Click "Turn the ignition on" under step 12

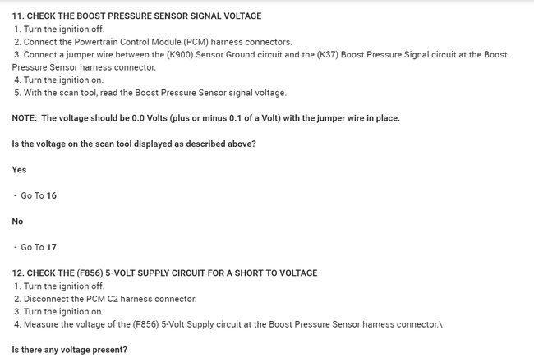pos(58,311)
